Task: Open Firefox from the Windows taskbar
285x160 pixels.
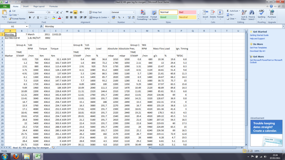Action: [16, 157]
